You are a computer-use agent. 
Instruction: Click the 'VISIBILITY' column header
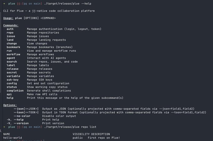click(x=81, y=134)
